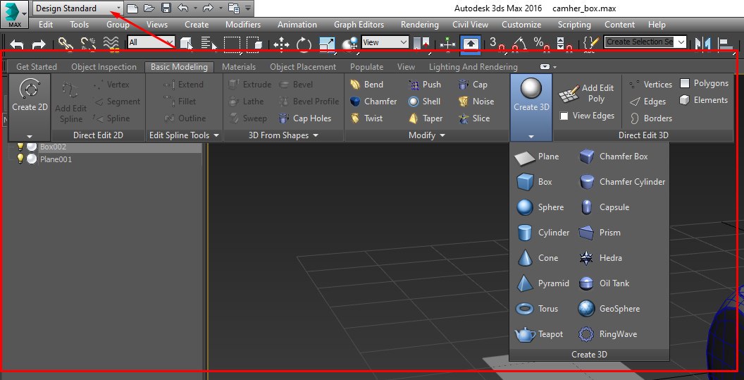744x380 pixels.
Task: Toggle Polygons sub-object level
Action: (704, 84)
